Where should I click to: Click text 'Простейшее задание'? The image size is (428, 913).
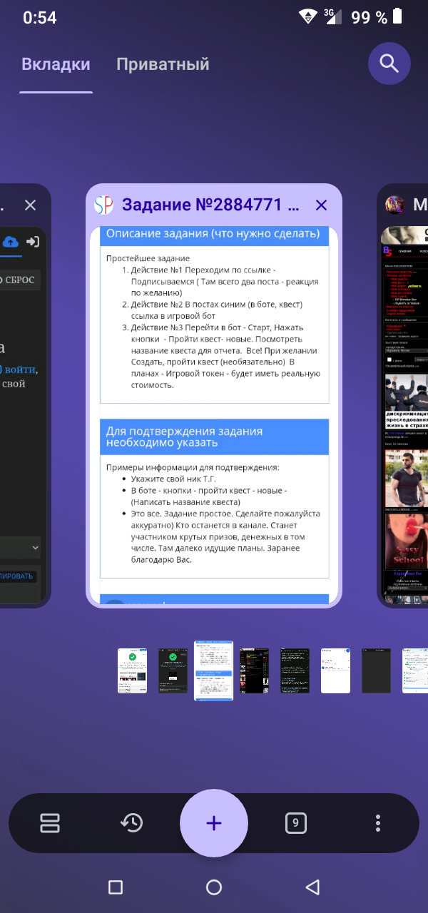(x=148, y=257)
